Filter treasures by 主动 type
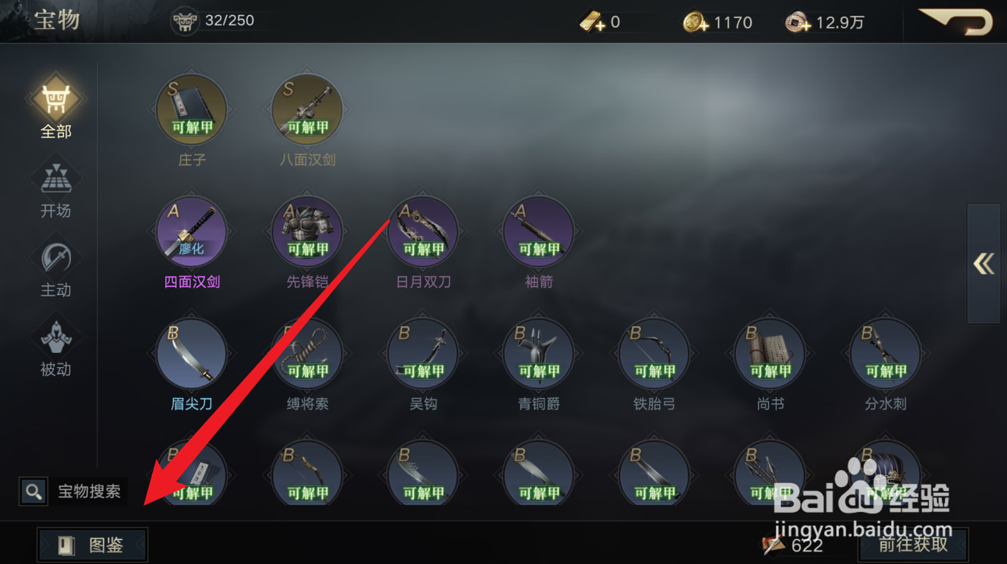 (x=56, y=270)
